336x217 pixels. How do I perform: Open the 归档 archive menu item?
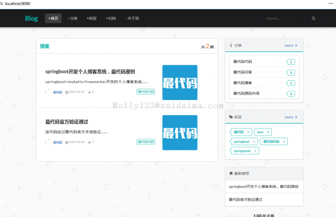(111, 19)
